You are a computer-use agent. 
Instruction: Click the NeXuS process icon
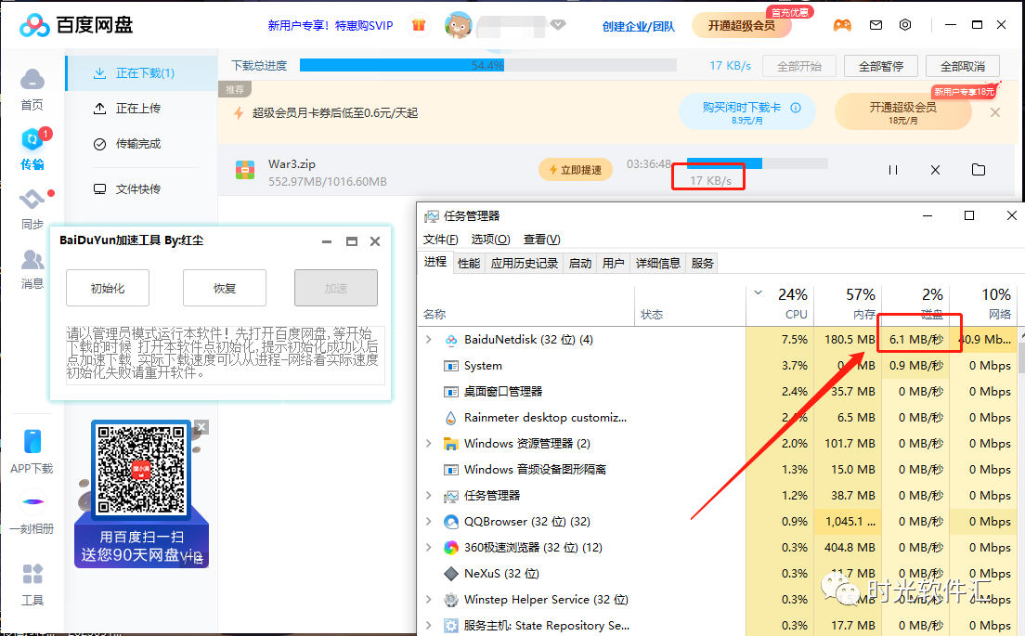coord(451,574)
